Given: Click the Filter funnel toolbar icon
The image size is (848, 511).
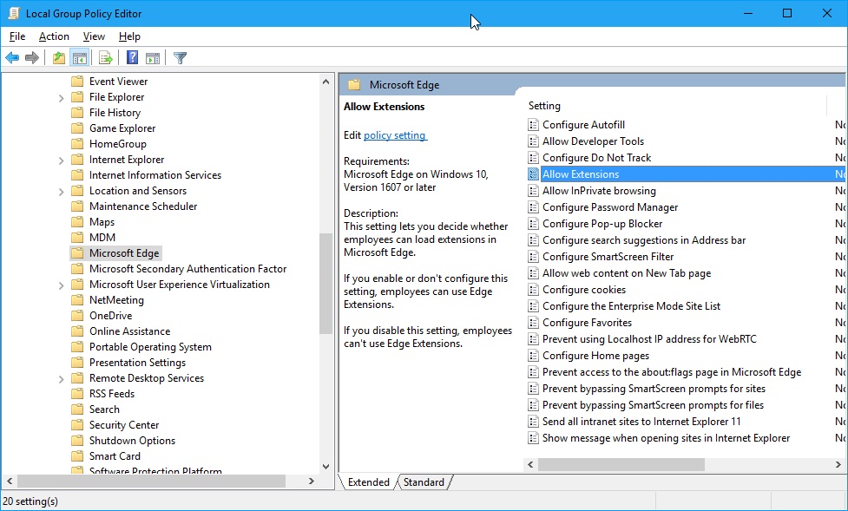Looking at the screenshot, I should pos(180,57).
